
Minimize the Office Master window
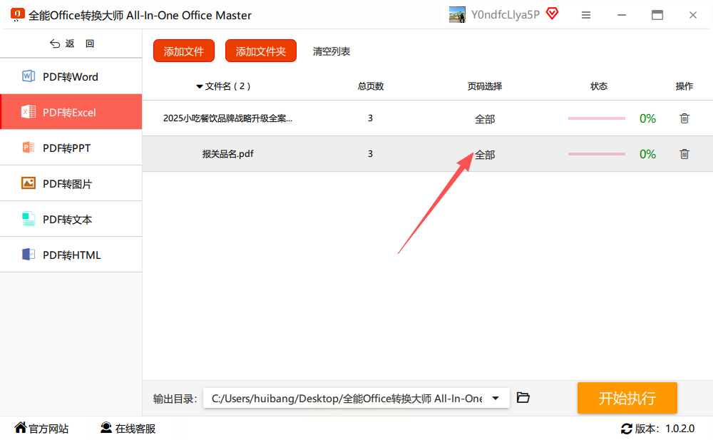(x=622, y=15)
